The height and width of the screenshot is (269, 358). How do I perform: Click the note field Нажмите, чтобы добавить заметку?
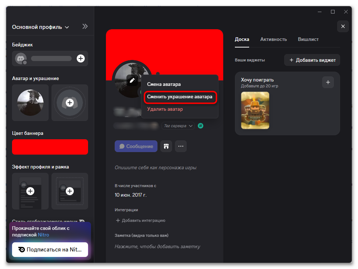click(157, 247)
